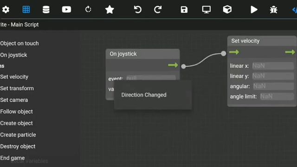The width and height of the screenshot is (297, 167).
Task: Open the monitor display icon
Action: tap(206, 9)
